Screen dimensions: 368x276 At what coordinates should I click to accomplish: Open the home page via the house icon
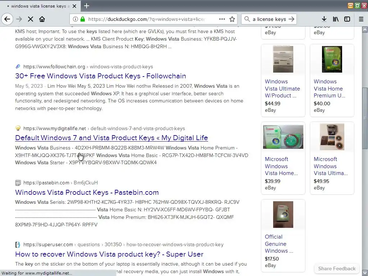[x=42, y=19]
